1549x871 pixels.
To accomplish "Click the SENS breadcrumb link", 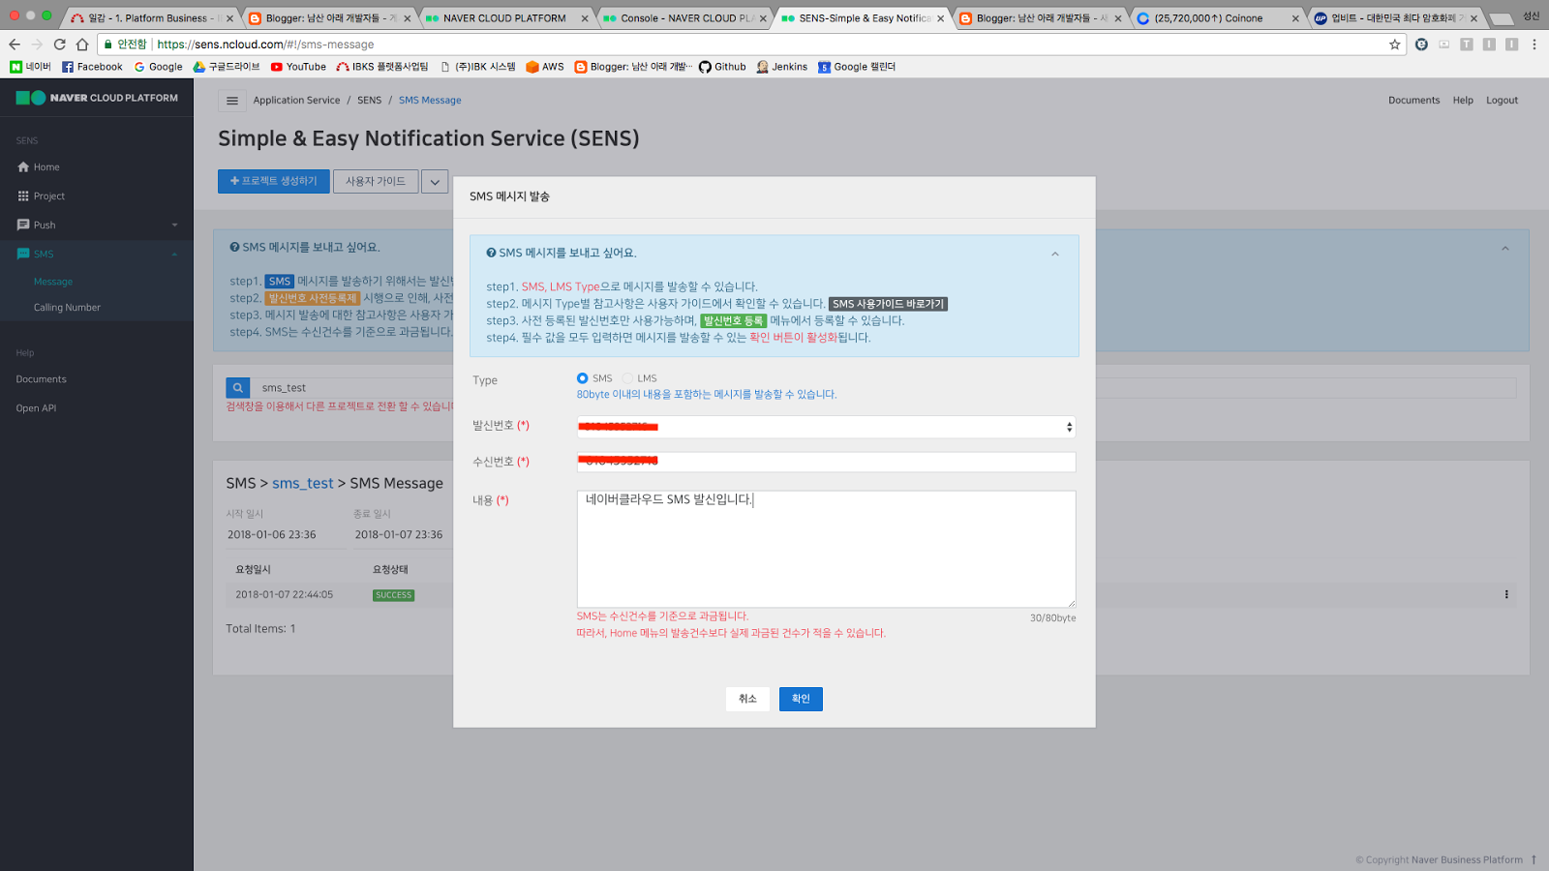I will 369,101.
